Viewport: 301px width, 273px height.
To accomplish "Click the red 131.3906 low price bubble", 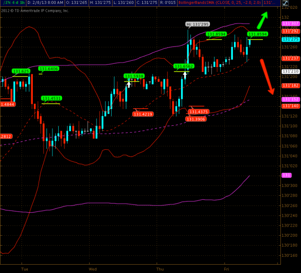I will point(196,119).
